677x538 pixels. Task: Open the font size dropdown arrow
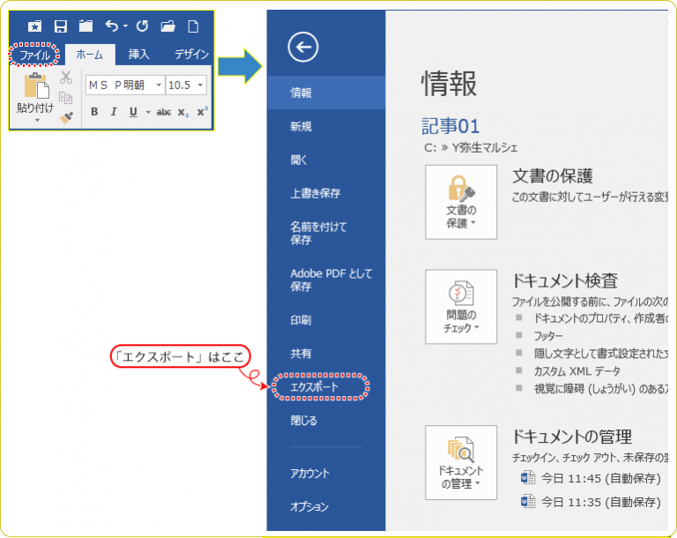(x=200, y=86)
